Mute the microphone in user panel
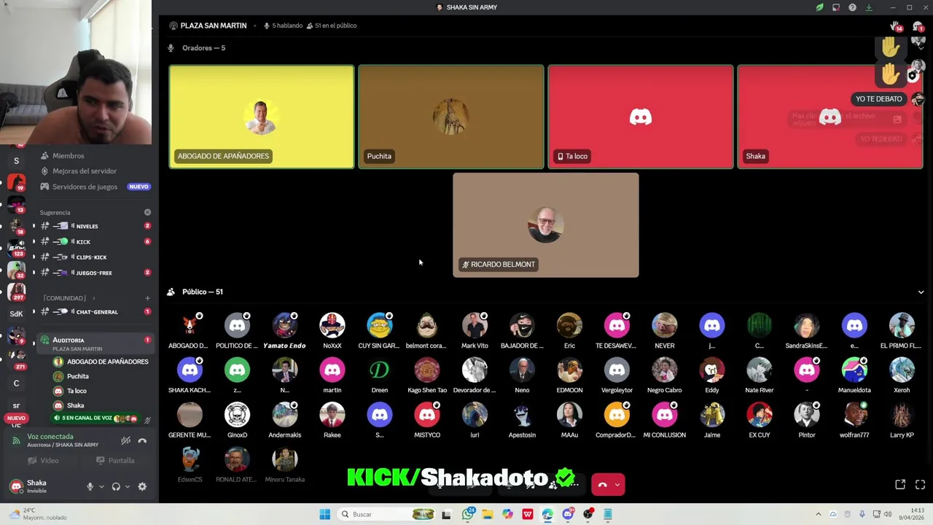Viewport: 933px width, 525px height. coord(90,486)
